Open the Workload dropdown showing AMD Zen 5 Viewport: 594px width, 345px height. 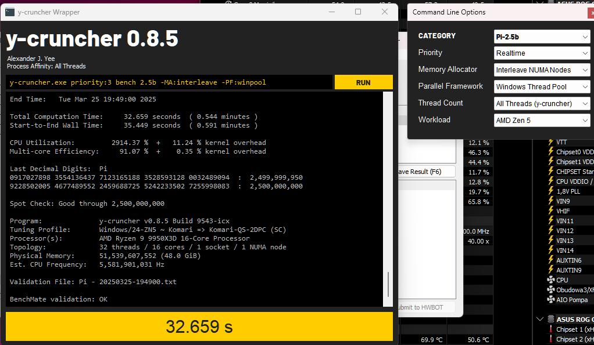click(542, 121)
